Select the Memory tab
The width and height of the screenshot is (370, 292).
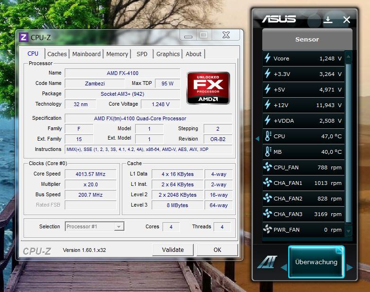pyautogui.click(x=117, y=54)
